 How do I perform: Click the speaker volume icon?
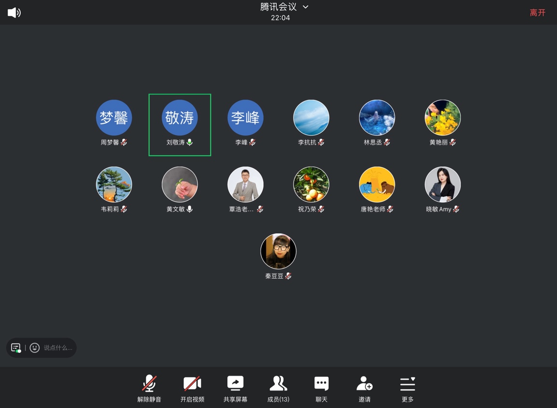(x=14, y=13)
